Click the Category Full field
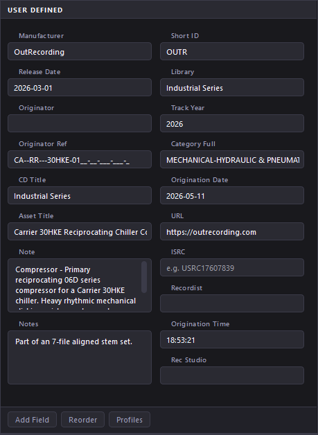 pos(232,159)
